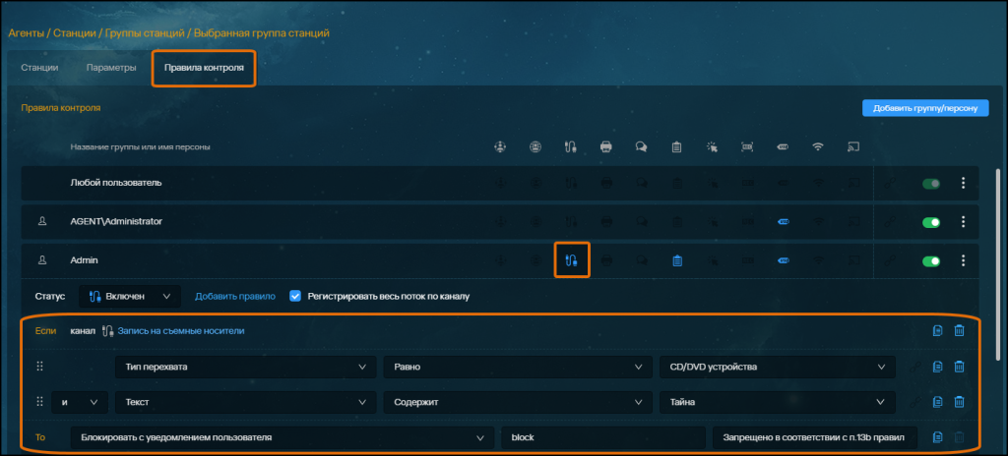Copy the 'То' action row

click(937, 437)
